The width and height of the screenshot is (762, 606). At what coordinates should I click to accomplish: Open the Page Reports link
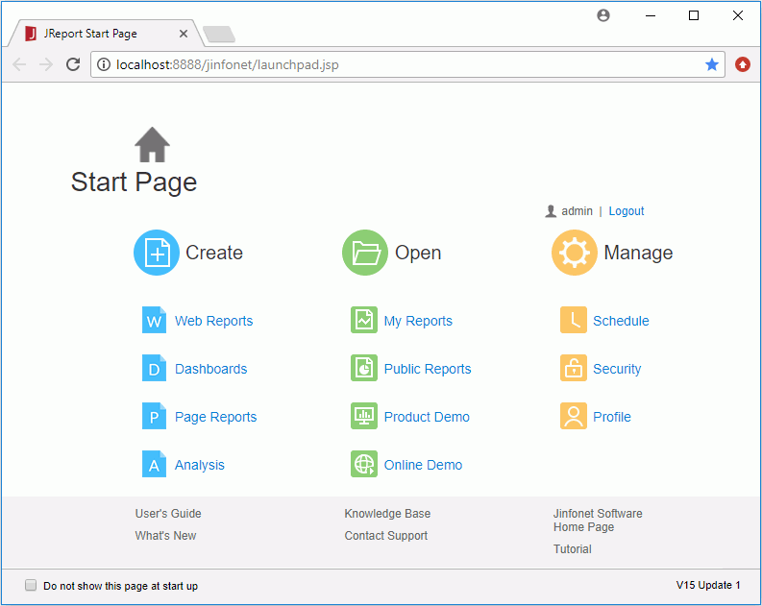point(216,417)
